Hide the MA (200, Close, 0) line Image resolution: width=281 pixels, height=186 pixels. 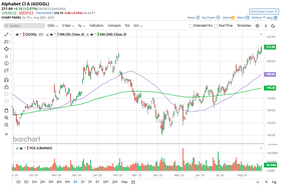click(x=91, y=35)
